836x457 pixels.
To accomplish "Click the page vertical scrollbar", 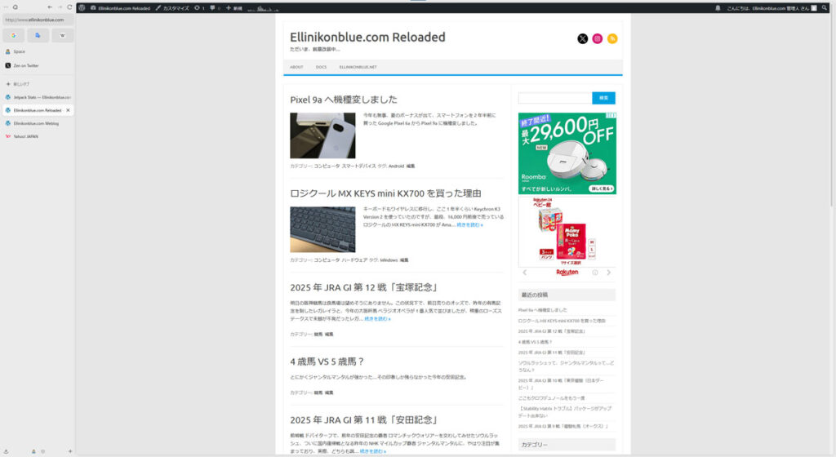I will (x=832, y=107).
